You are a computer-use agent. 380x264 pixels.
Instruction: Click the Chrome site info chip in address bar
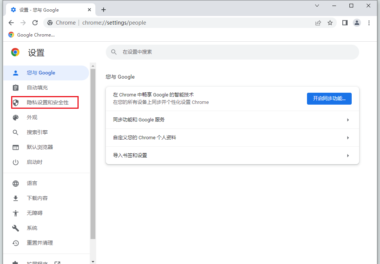coord(61,23)
